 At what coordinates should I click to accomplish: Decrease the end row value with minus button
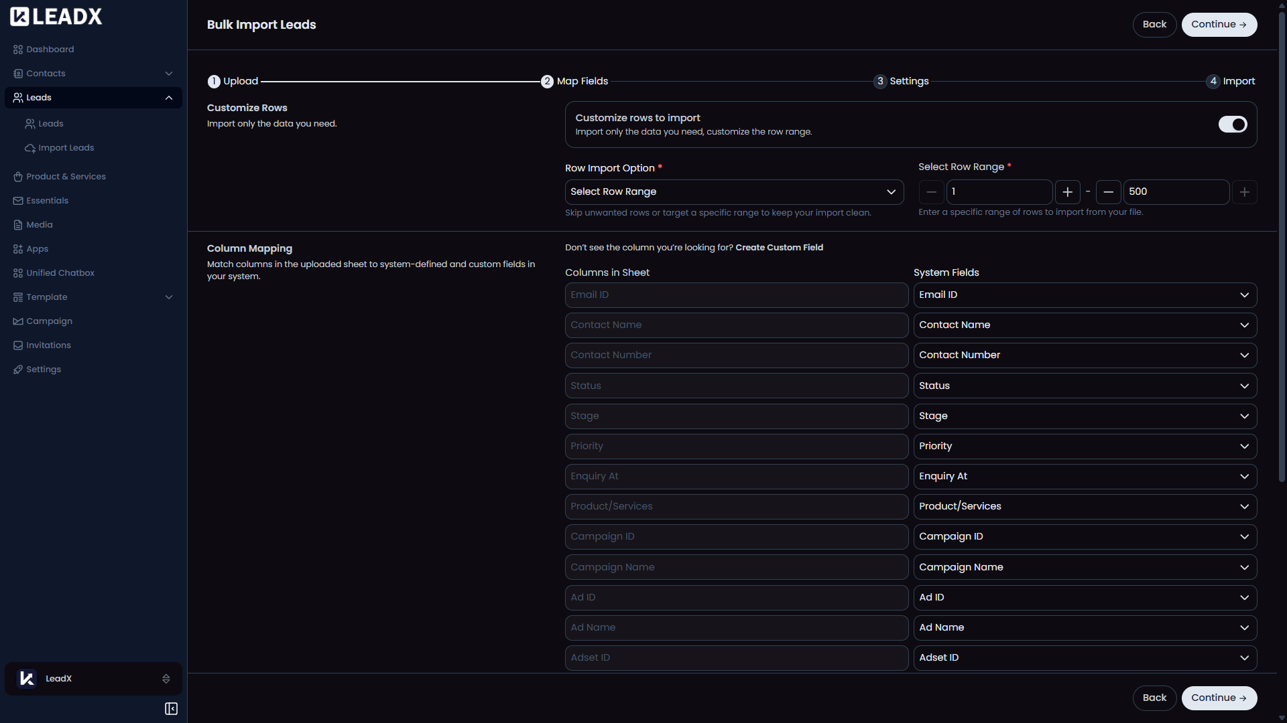pyautogui.click(x=1108, y=192)
